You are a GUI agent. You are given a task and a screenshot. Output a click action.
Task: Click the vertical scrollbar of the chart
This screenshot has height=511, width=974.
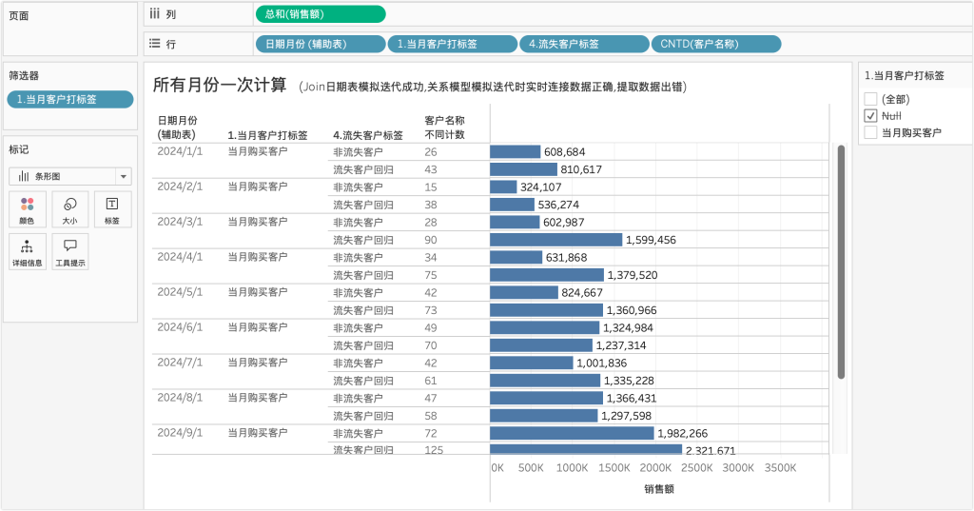click(840, 262)
